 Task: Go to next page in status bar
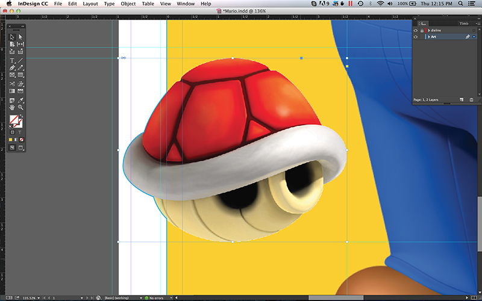(x=87, y=298)
